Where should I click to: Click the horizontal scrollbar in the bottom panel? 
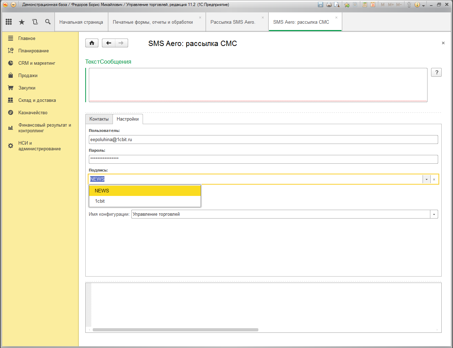pyautogui.click(x=176, y=330)
